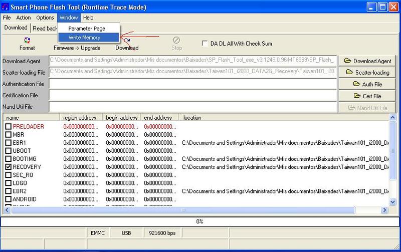
Task: Click the Certification File input field
Action: [193, 95]
